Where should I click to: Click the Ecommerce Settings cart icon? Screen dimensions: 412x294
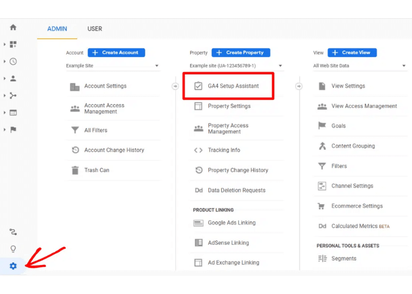[x=321, y=206]
